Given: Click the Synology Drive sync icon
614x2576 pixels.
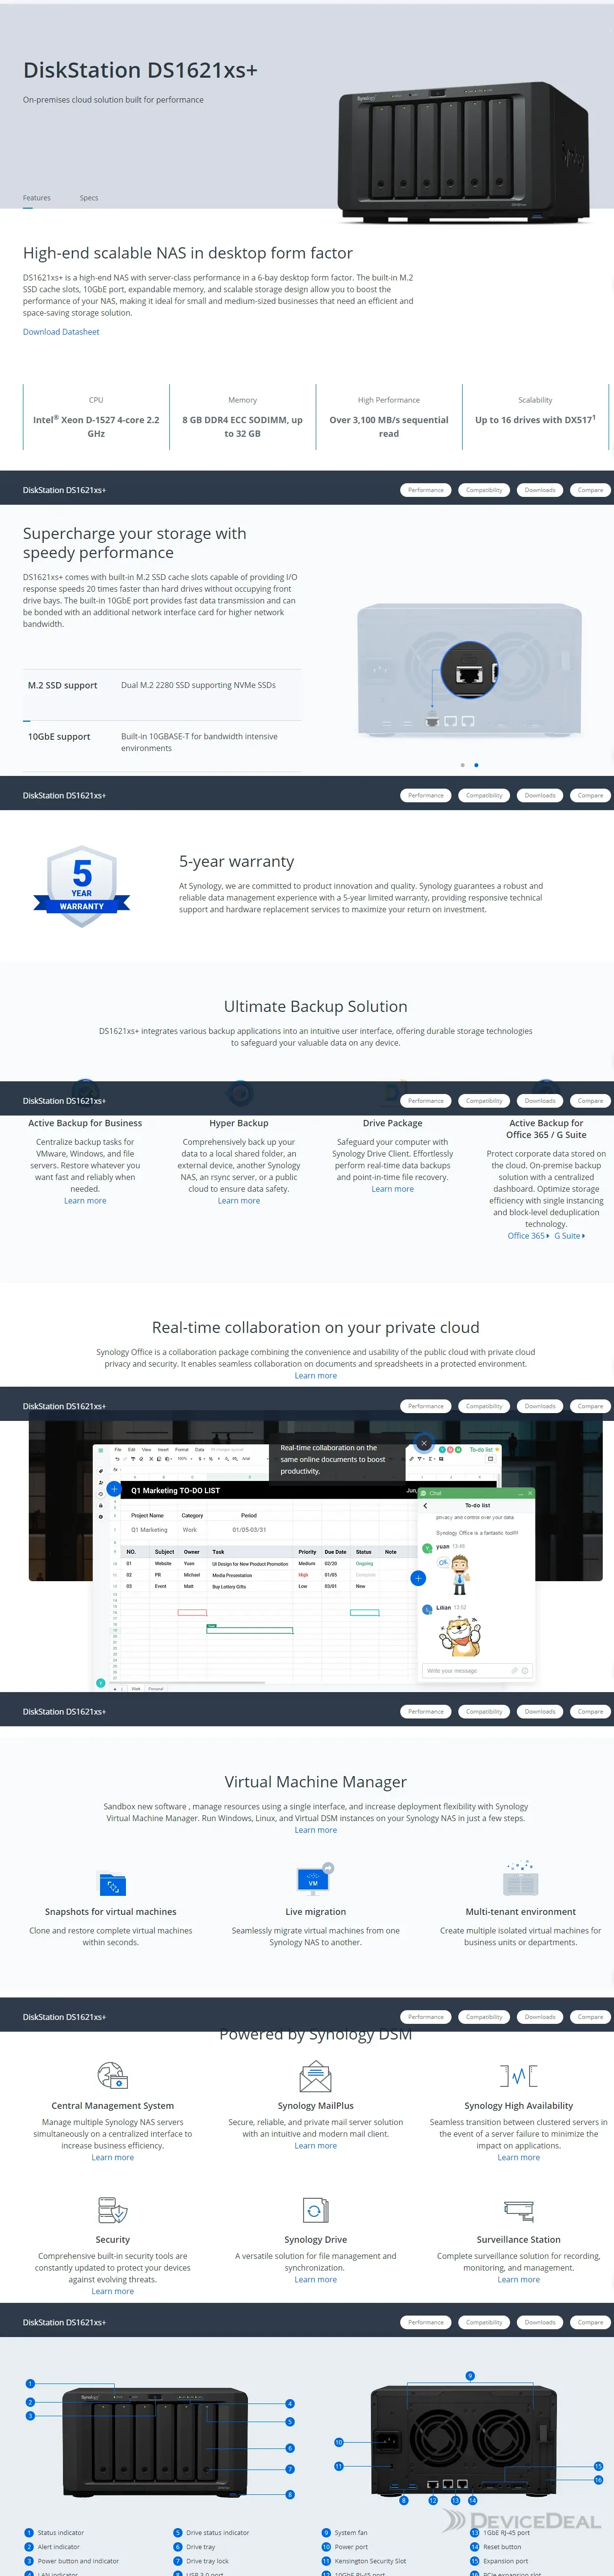Looking at the screenshot, I should tap(315, 2210).
